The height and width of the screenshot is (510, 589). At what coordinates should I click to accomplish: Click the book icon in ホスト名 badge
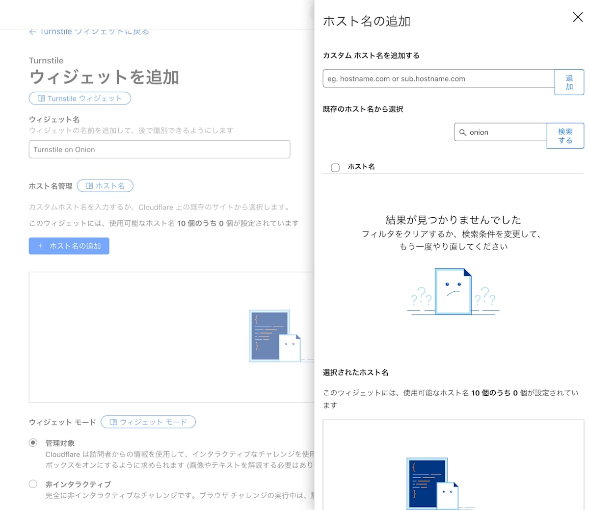point(89,186)
